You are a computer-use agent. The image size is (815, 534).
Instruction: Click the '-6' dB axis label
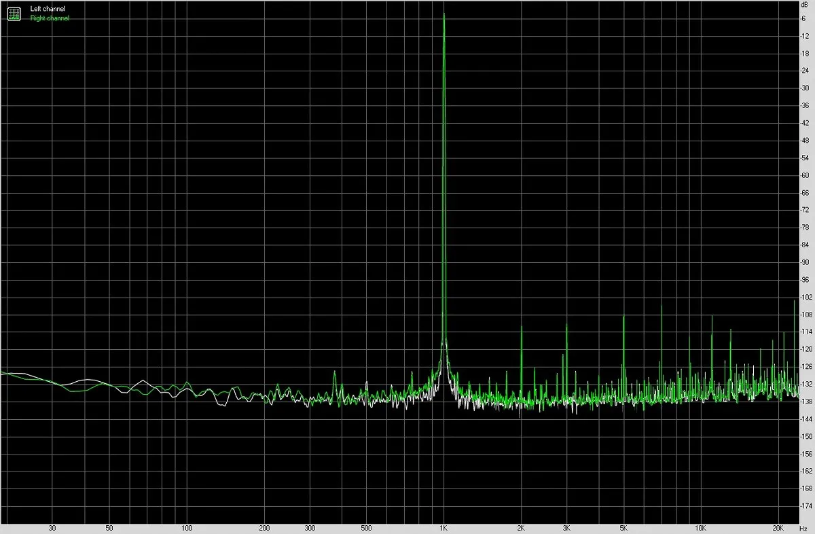(804, 18)
